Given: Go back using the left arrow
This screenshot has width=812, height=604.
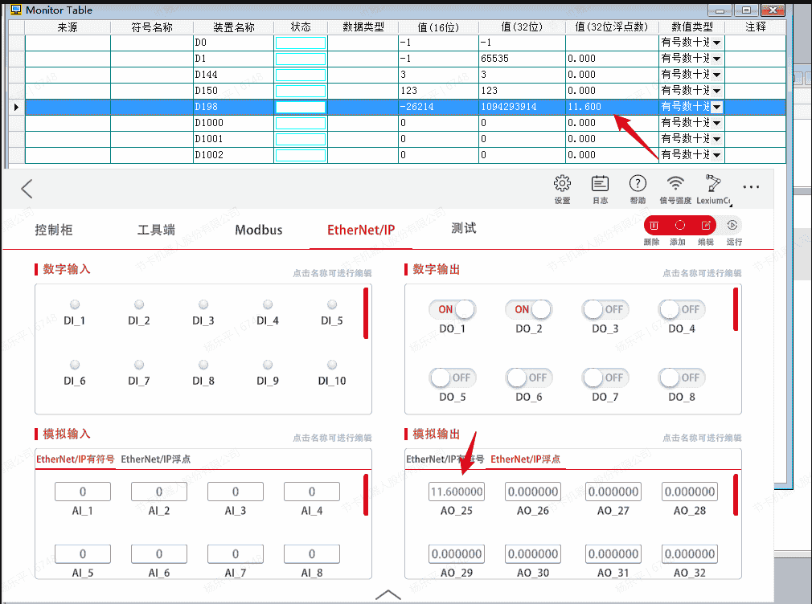Looking at the screenshot, I should coord(27,189).
